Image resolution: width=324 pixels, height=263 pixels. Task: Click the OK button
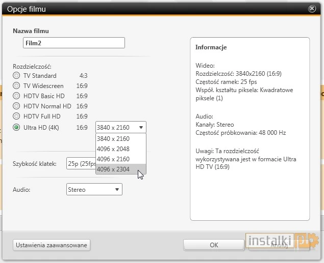pyautogui.click(x=214, y=245)
